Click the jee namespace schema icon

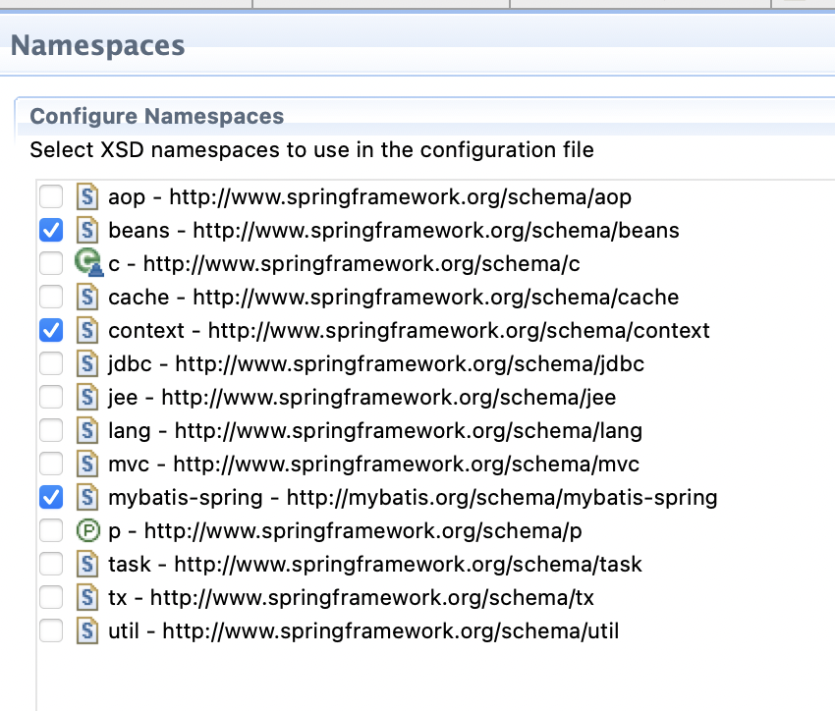pos(87,397)
